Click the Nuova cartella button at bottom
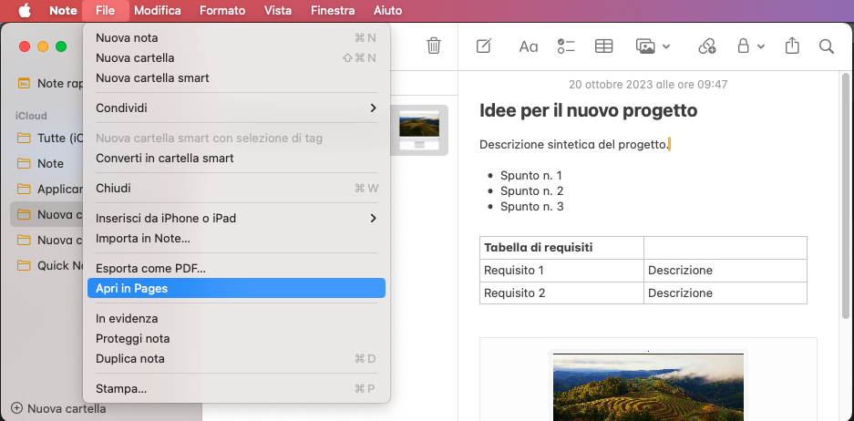Image resolution: width=854 pixels, height=421 pixels. coord(58,408)
